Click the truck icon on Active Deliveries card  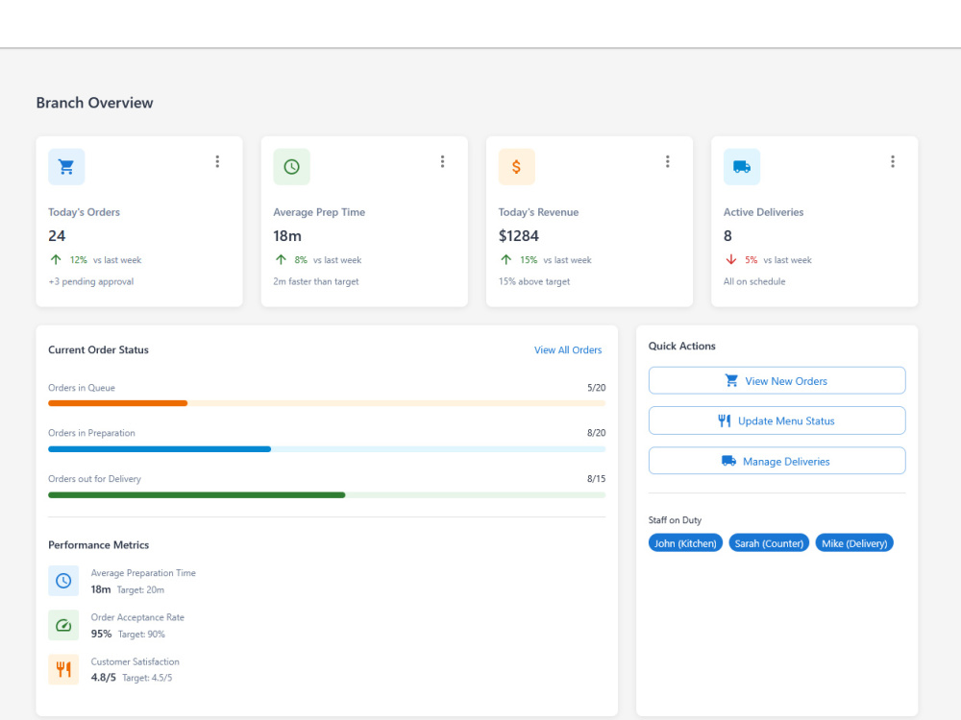[x=742, y=166]
